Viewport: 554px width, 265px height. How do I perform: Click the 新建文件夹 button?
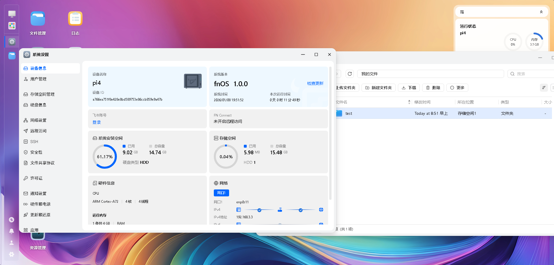pos(379,88)
